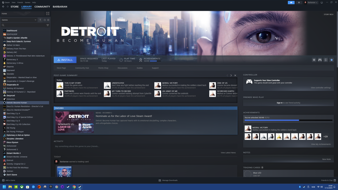This screenshot has width=338, height=190.
Task: Expand the Games collection dropdown
Action: coord(19,20)
